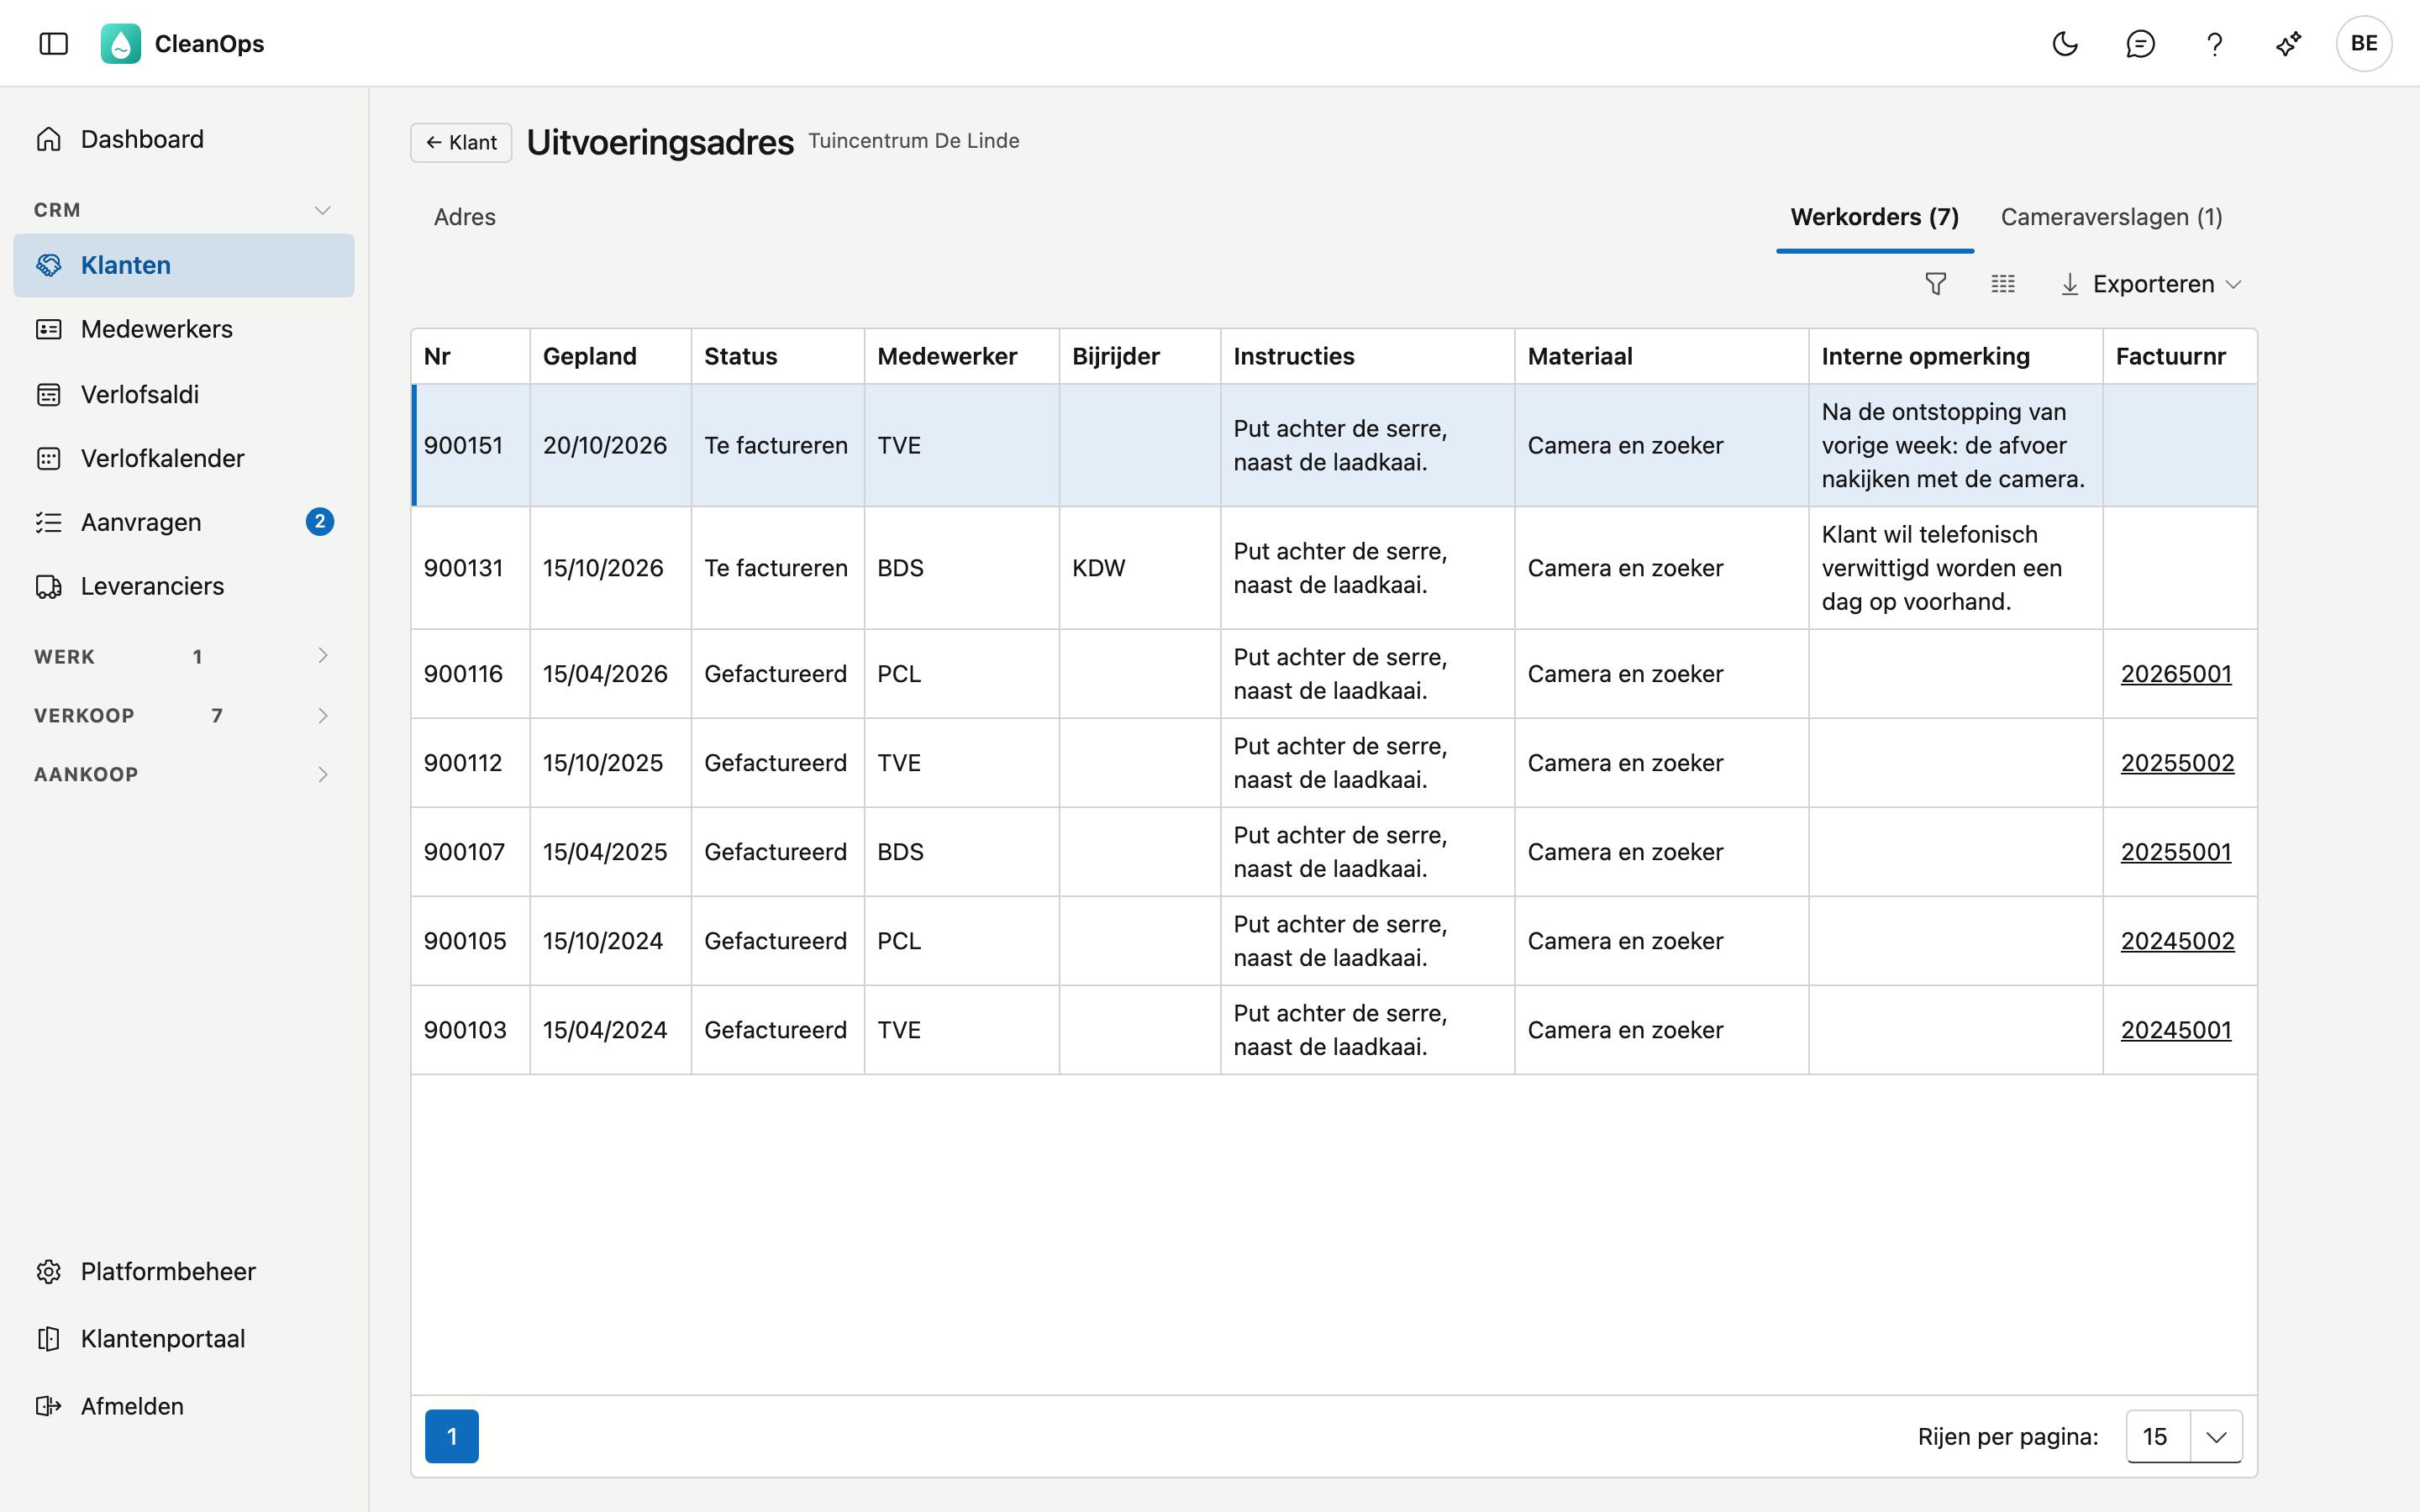The image size is (2420, 1512).
Task: Expand the WERK section
Action: 184,656
